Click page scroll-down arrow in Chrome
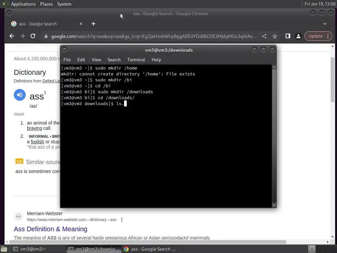The height and width of the screenshot is (253, 337). pyautogui.click(x=332, y=237)
